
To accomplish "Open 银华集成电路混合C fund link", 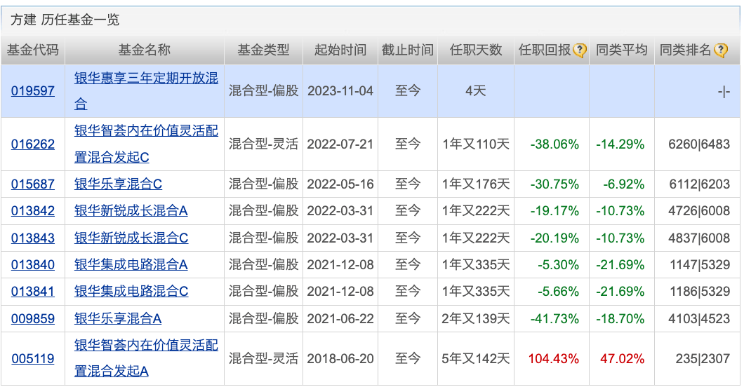I will (131, 291).
